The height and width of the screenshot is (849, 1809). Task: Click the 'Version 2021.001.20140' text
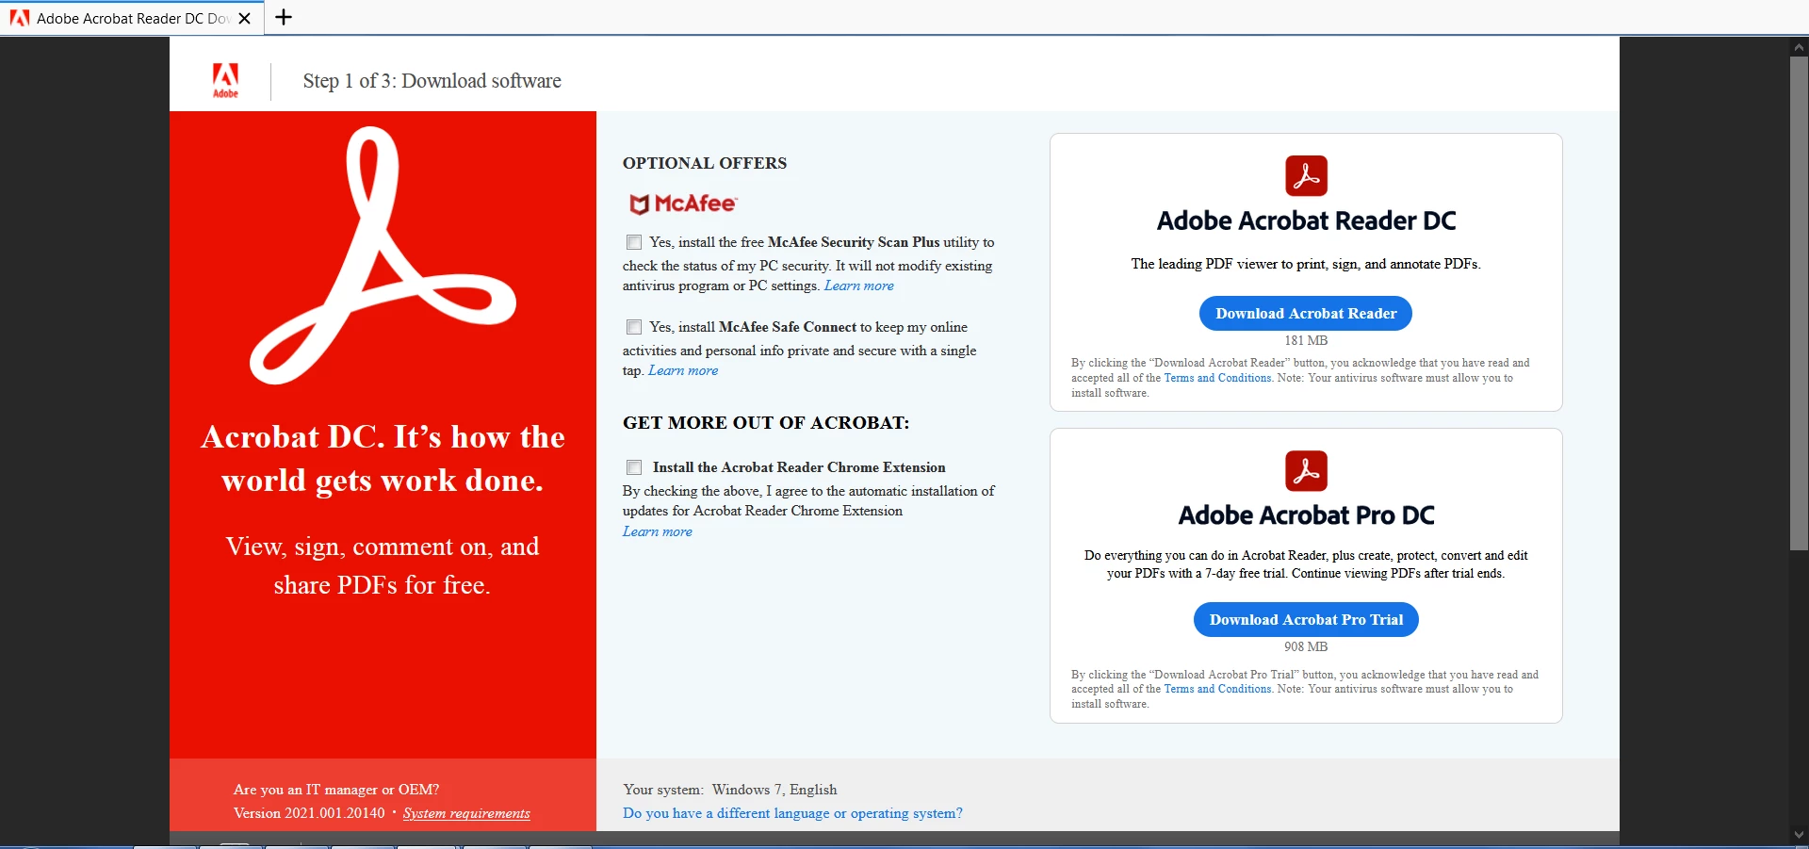coord(309,813)
